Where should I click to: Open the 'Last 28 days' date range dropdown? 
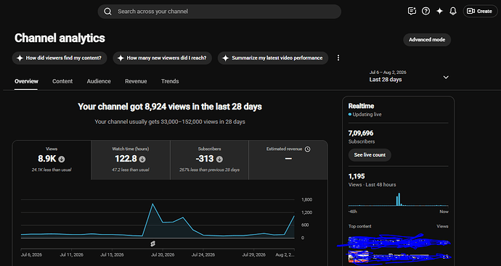tap(409, 77)
